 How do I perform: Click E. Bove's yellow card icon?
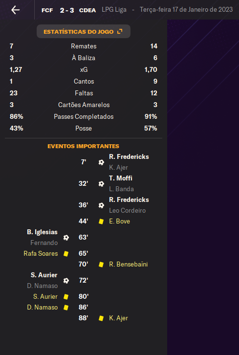(101, 222)
